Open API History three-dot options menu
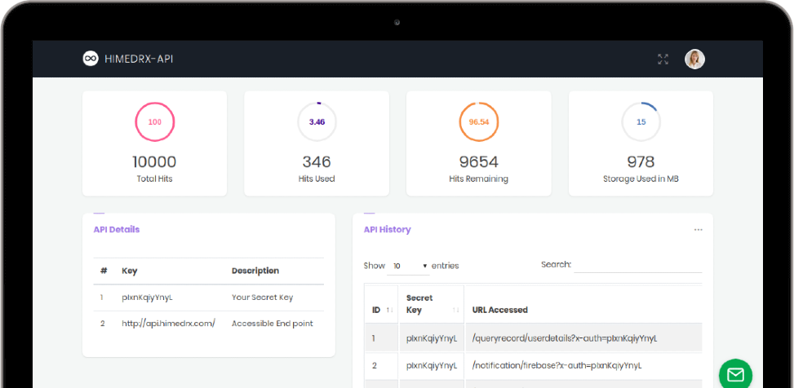The image size is (794, 388). click(x=698, y=230)
